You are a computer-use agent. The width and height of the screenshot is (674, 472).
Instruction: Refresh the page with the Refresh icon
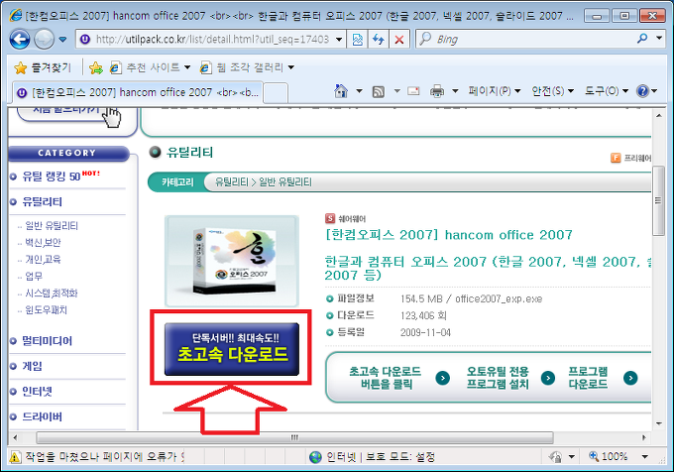pyautogui.click(x=379, y=40)
